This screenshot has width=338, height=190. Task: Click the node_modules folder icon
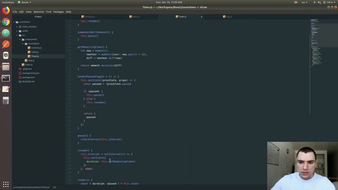coord(20,27)
